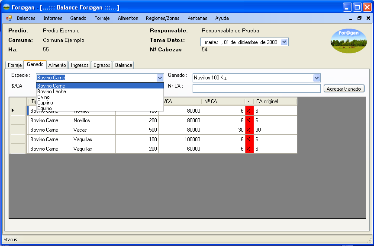374x246 pixels.
Task: Click the red delete icon in the Vaquillas 100 row
Action: point(249,139)
